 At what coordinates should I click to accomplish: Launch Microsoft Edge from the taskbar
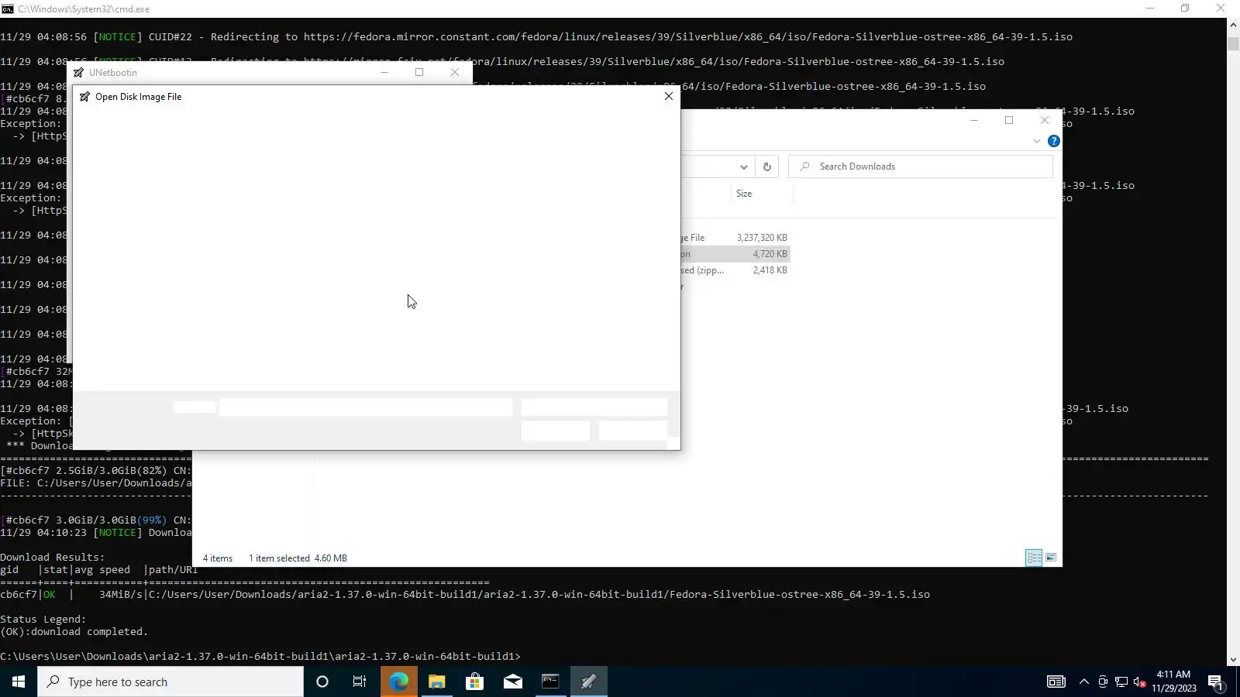click(399, 682)
